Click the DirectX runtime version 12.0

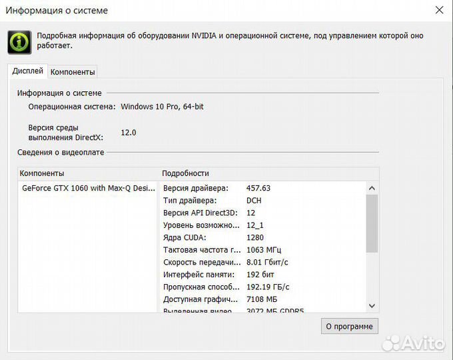click(129, 133)
